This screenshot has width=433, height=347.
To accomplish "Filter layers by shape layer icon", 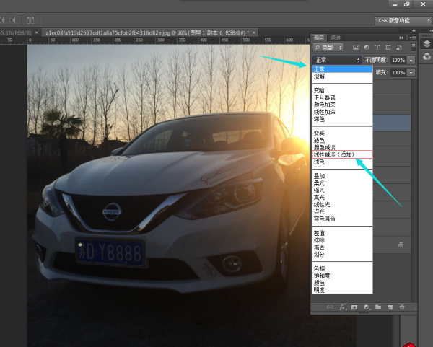I will pyautogui.click(x=388, y=48).
